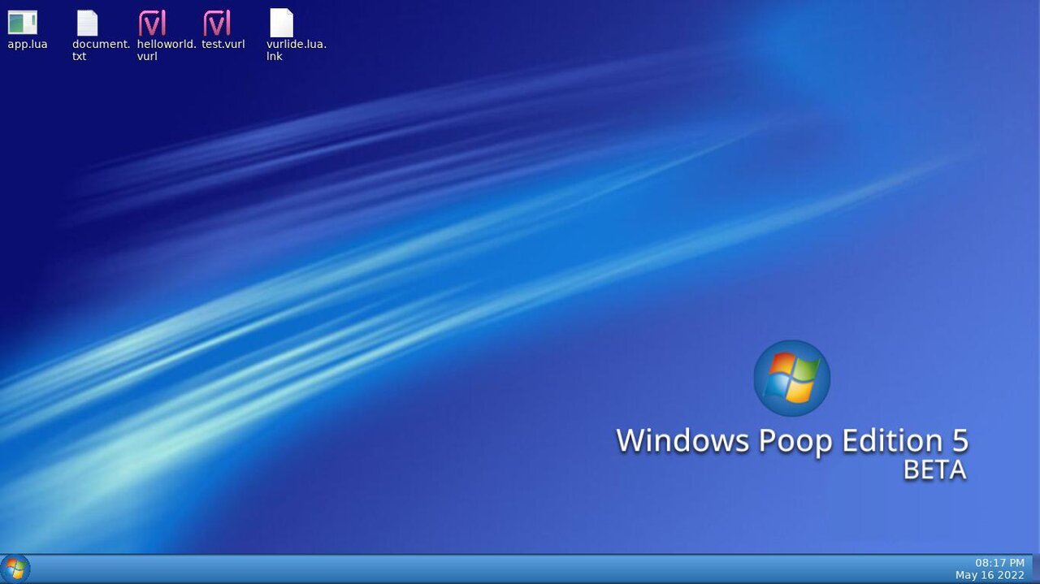The image size is (1040, 584).
Task: Click the app.lua filename label
Action: [28, 44]
